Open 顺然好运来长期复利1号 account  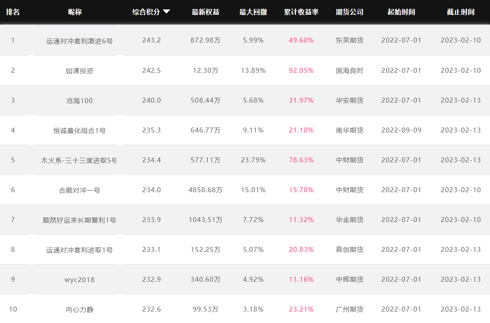[x=79, y=220]
